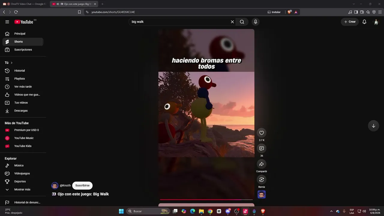Click the browser address bar URL
384x216 pixels.
click(x=113, y=12)
